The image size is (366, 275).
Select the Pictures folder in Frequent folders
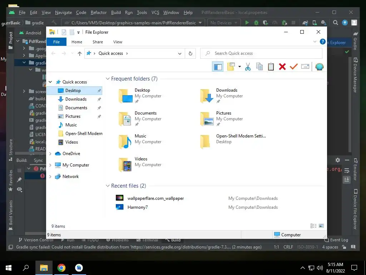222,119
